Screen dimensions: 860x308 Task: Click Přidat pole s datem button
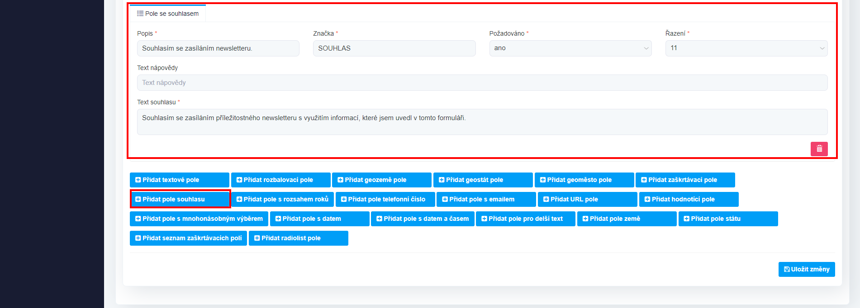tap(319, 219)
